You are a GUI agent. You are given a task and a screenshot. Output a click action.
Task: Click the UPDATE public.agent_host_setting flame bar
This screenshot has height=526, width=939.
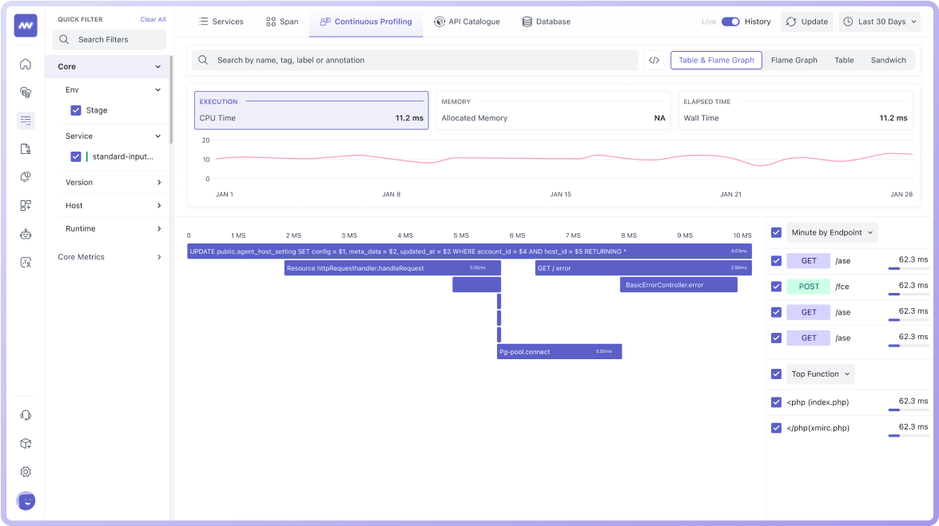click(470, 251)
